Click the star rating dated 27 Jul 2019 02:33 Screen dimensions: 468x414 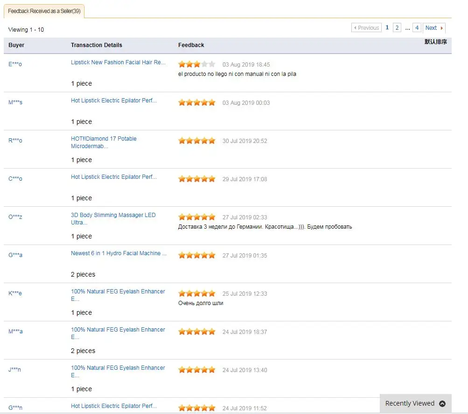tap(197, 217)
